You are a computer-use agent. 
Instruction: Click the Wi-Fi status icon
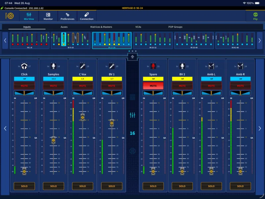tap(244, 3)
